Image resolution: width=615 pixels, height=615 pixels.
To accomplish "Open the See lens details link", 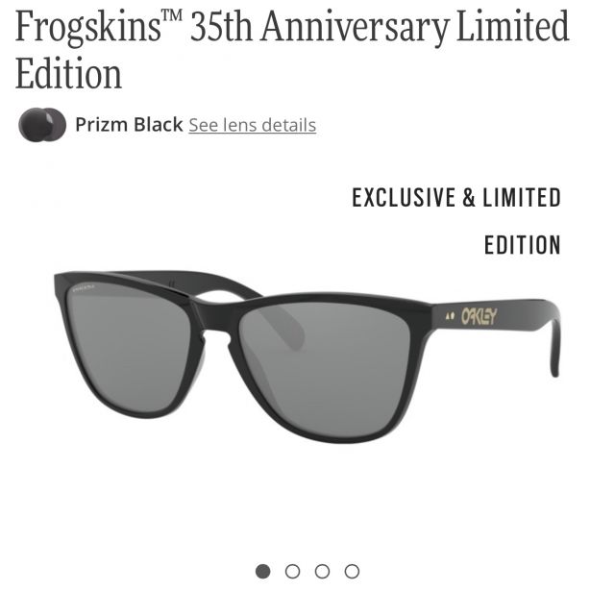I will point(252,125).
